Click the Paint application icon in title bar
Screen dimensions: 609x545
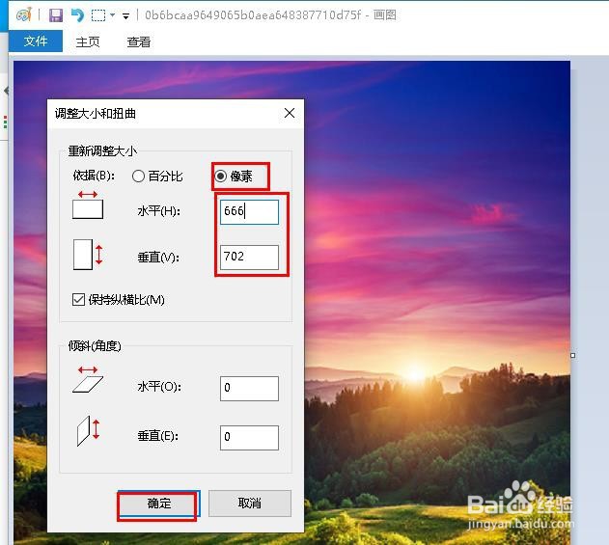[24, 15]
